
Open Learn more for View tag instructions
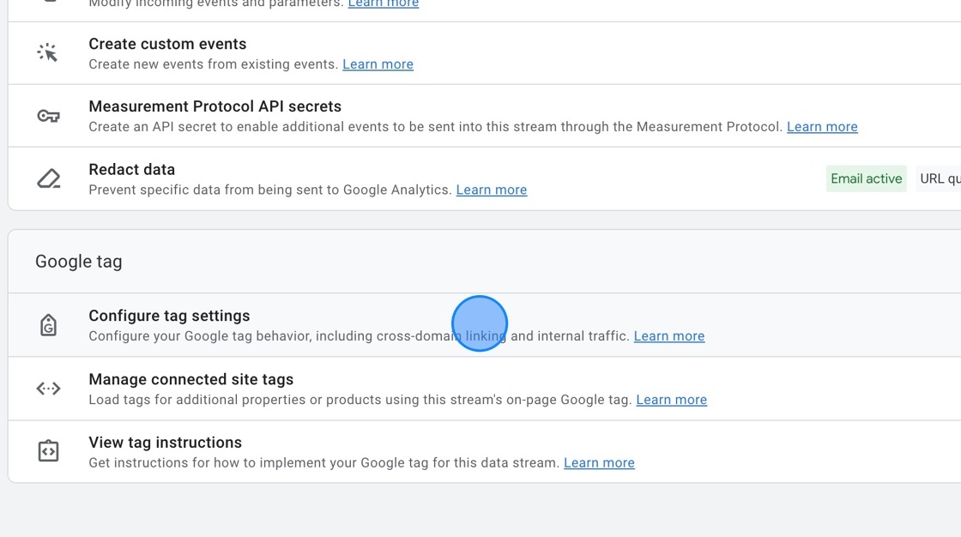click(x=599, y=462)
